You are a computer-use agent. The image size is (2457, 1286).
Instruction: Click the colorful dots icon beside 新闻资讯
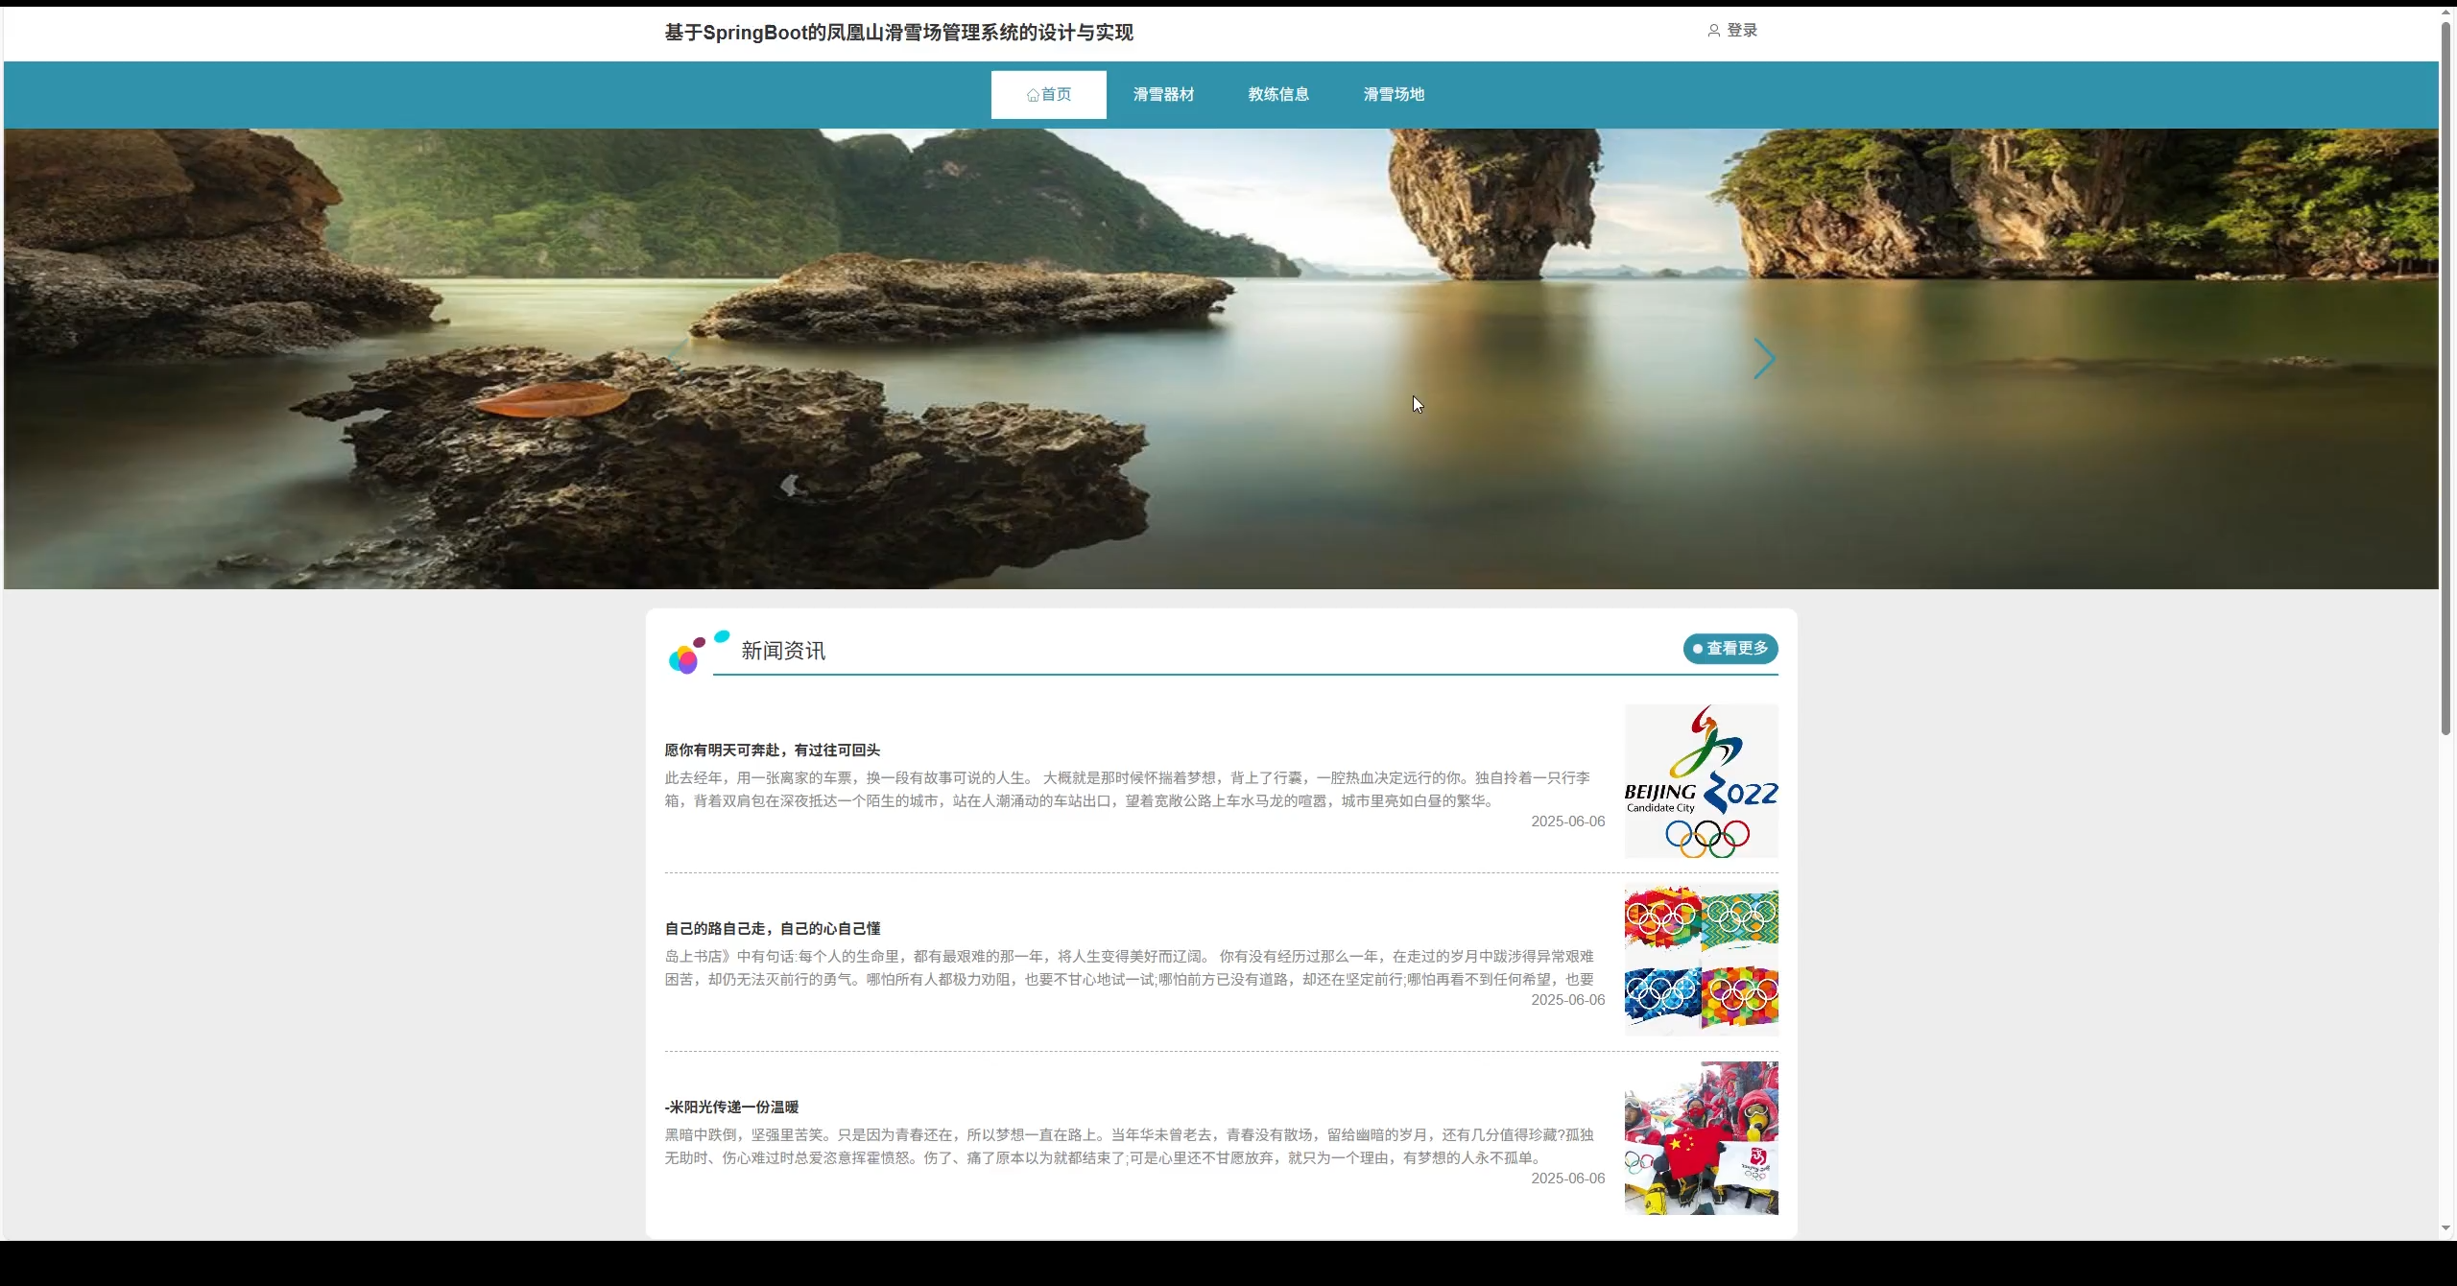click(x=699, y=653)
